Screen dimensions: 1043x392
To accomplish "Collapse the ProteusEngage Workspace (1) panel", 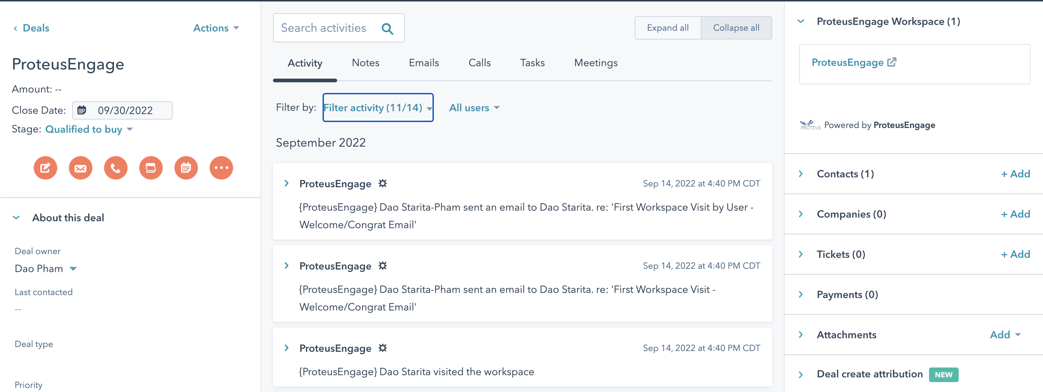I will [x=800, y=22].
